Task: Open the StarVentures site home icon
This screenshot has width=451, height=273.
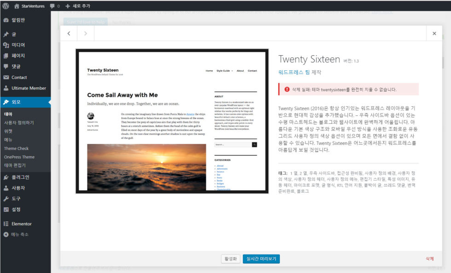Action: click(x=17, y=6)
